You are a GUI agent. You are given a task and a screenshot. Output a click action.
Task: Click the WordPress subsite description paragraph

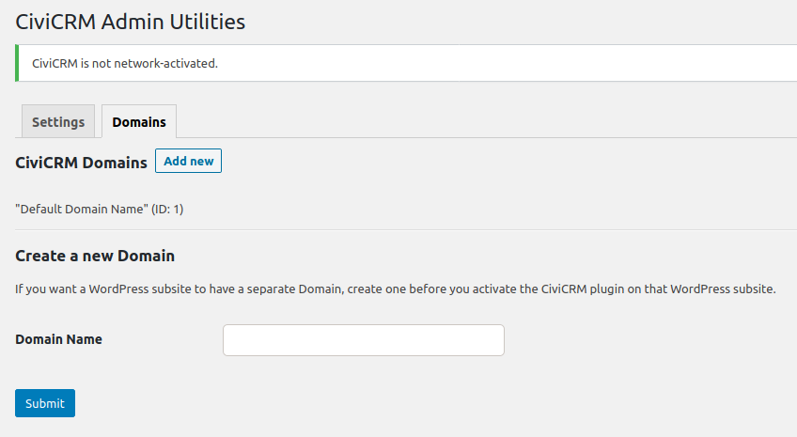point(395,289)
